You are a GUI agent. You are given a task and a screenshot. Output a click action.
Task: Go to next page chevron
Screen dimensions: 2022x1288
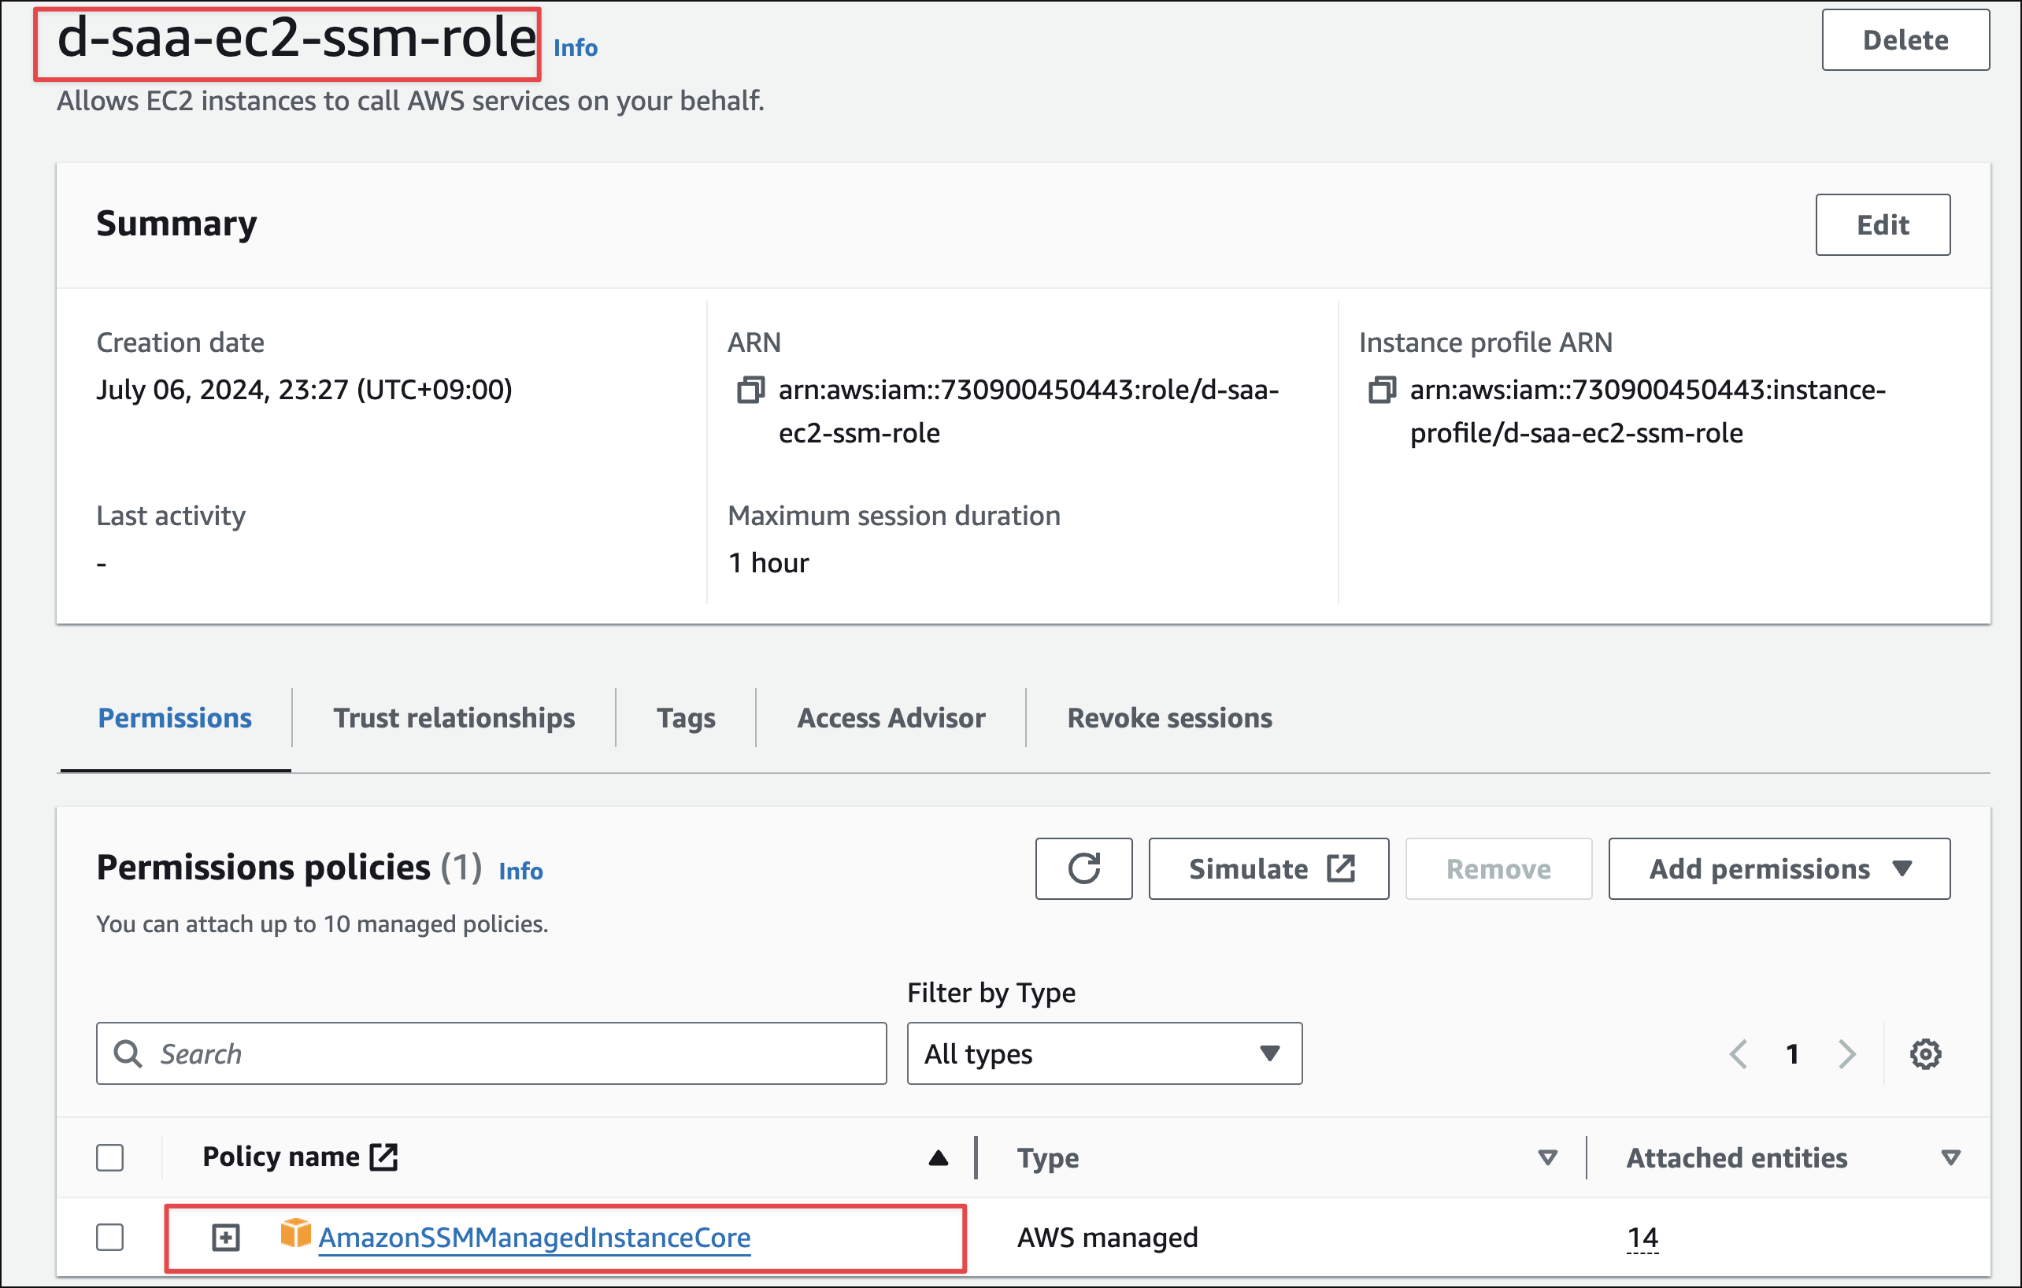coord(1846,1053)
